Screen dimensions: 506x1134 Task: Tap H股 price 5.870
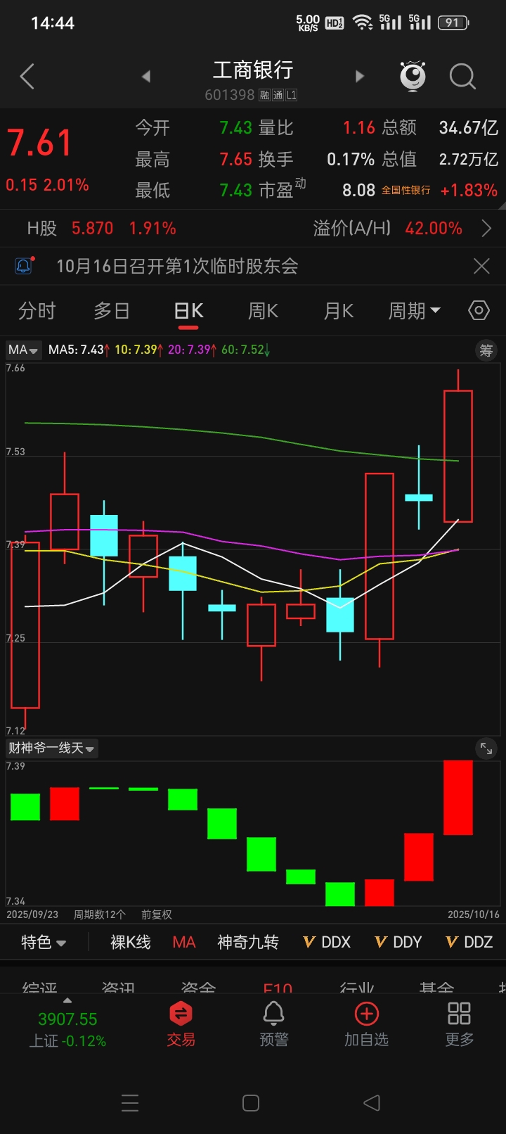pos(92,229)
